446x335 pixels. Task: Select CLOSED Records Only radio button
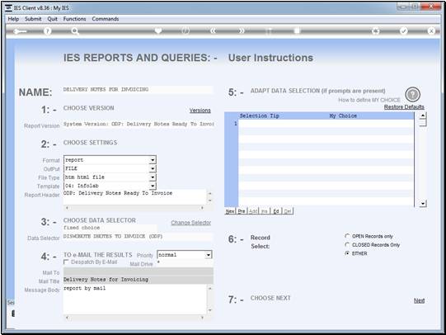pyautogui.click(x=347, y=244)
